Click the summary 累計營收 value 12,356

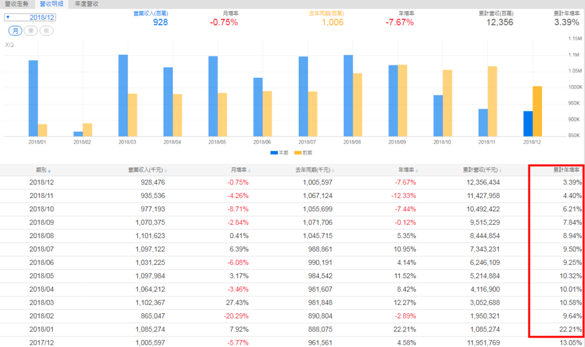point(499,22)
